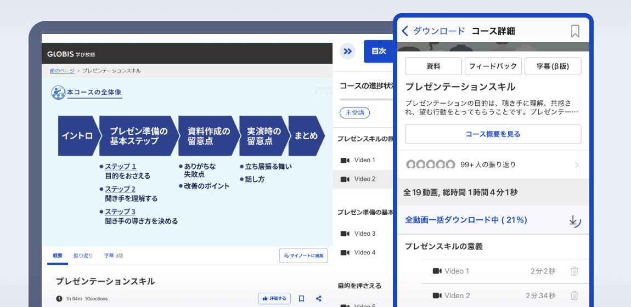Viewport: 631px width, 307px height.
Task: Click the プレゼンスキルの意義 heading in mobile panel
Action: click(x=444, y=246)
